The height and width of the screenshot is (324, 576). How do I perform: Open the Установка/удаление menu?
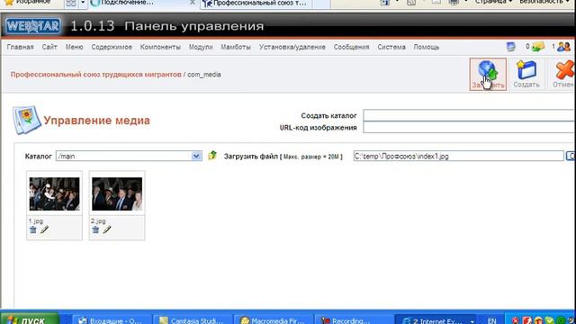(x=292, y=47)
